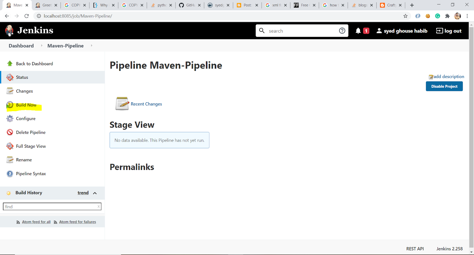The image size is (474, 255).
Task: Click the Jenkins 2.258 version link
Action: [449, 249]
